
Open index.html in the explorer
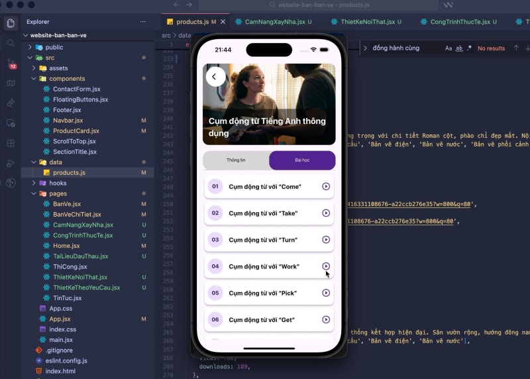tap(60, 371)
